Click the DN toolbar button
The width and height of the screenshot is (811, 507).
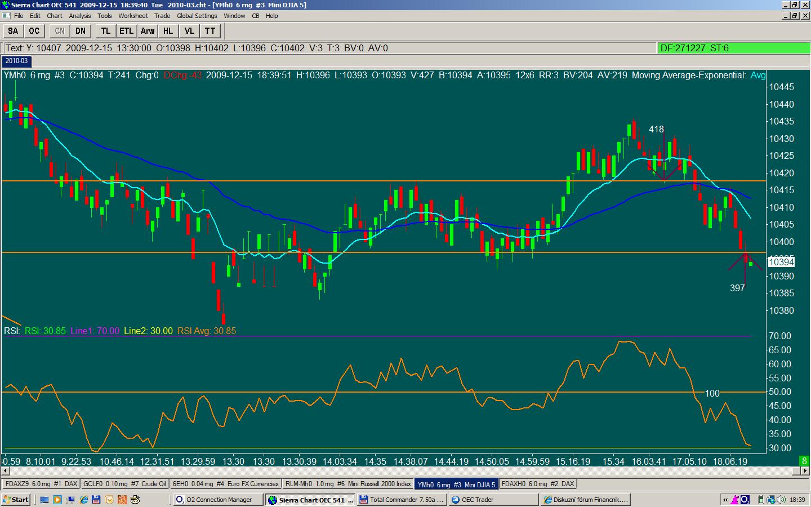coord(81,31)
